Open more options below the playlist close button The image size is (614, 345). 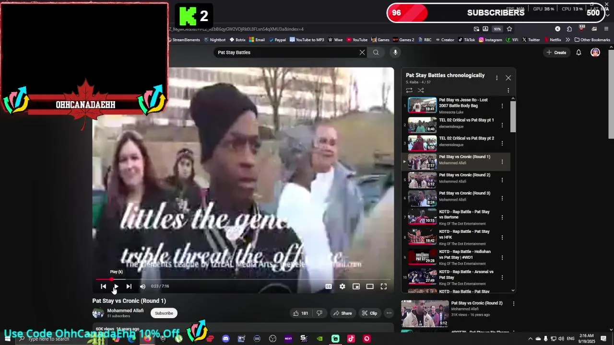pos(508,90)
